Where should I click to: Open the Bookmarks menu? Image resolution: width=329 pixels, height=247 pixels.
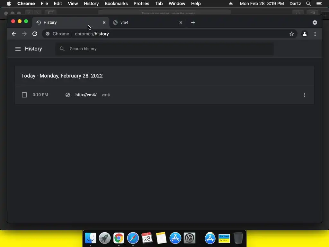(x=116, y=4)
